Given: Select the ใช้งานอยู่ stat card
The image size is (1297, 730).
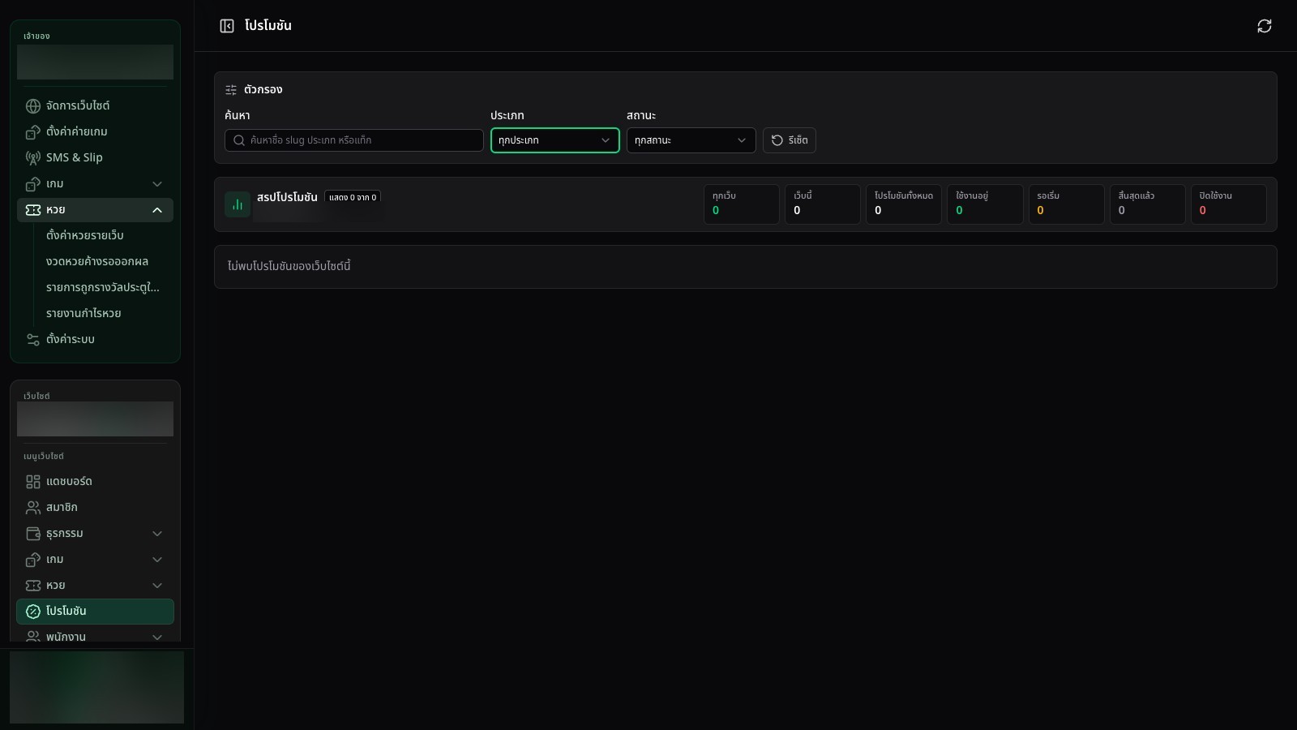Looking at the screenshot, I should pyautogui.click(x=985, y=204).
